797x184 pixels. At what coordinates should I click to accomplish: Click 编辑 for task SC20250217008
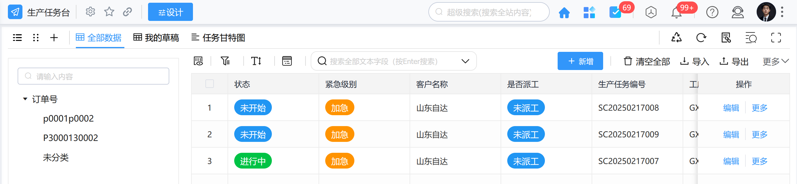[731, 108]
